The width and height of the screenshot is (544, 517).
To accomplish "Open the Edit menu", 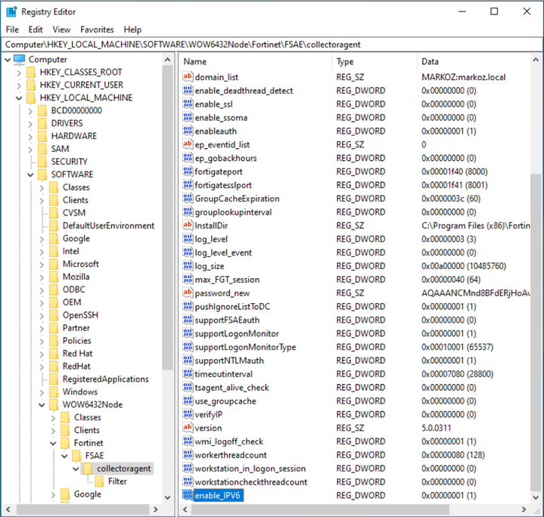I will click(36, 29).
